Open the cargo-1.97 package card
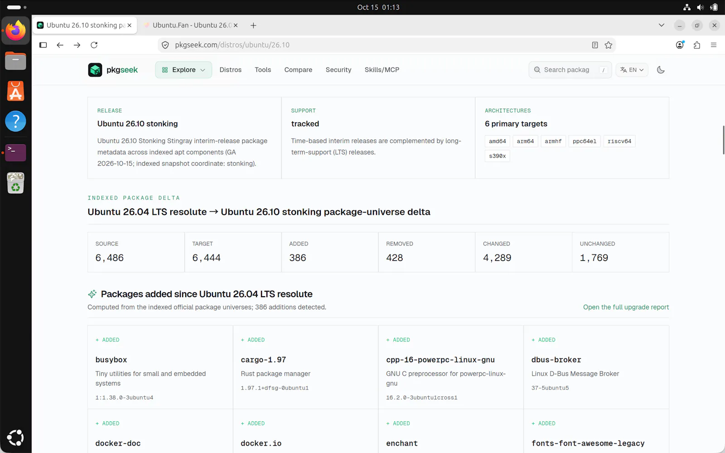This screenshot has height=453, width=725. (x=306, y=367)
